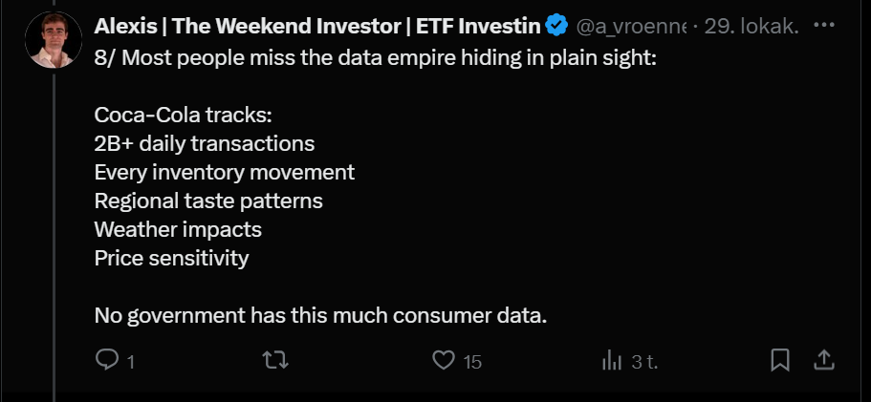The image size is (871, 402).
Task: Bookmark this Coca-Cola data tweet
Action: pyautogui.click(x=780, y=360)
